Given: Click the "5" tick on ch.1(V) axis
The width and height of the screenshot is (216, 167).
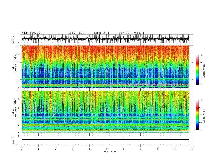Looking at the screenshot, I should (x=19, y=34).
